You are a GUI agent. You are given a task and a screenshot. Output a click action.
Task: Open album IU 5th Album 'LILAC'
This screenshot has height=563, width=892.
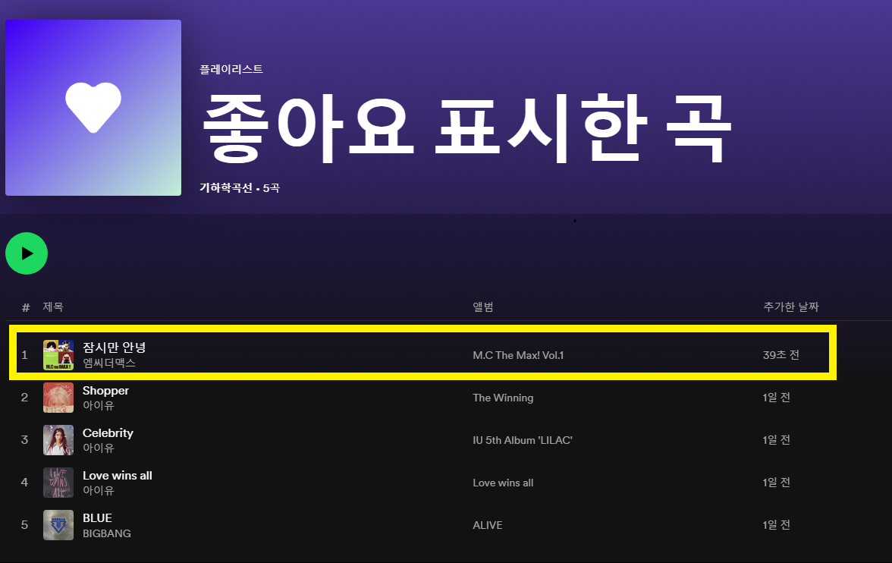(x=522, y=440)
